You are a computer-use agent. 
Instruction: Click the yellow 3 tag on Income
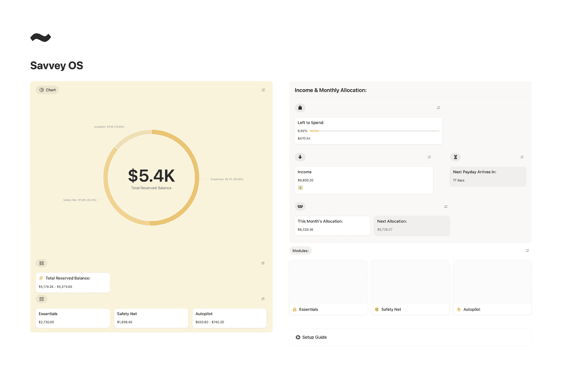300,188
